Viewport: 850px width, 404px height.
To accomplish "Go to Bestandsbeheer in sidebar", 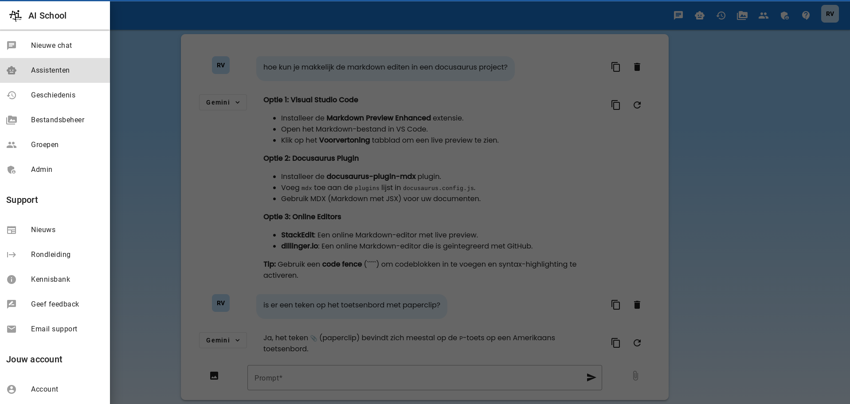I will (x=58, y=120).
